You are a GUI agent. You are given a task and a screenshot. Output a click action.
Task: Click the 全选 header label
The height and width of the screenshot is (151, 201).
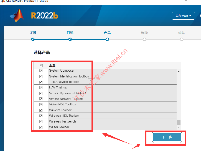pos(52,65)
